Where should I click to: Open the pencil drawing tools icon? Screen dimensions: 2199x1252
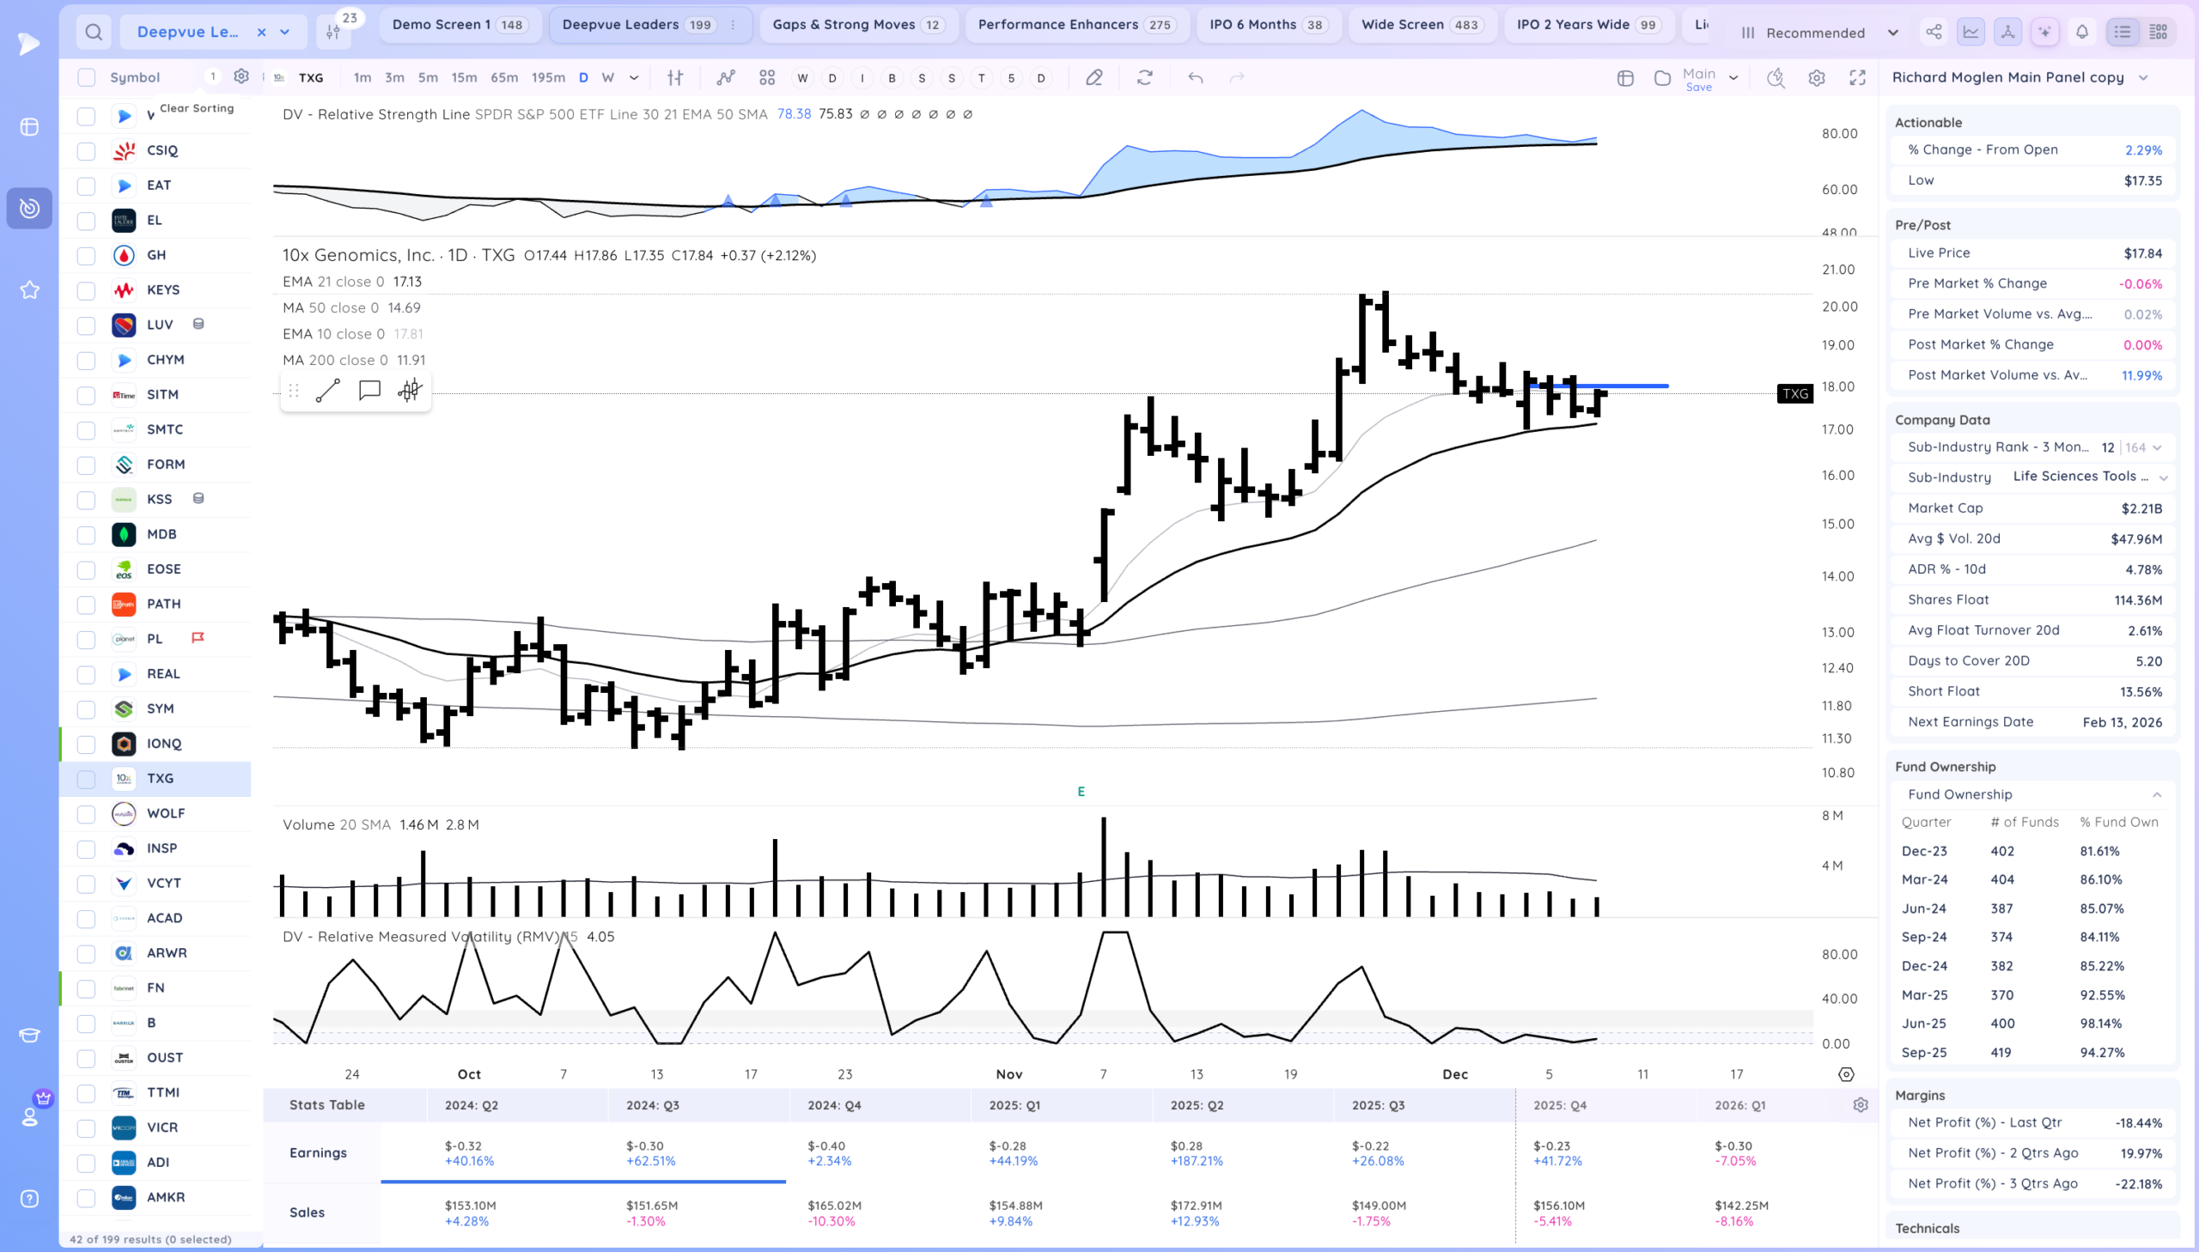1093,78
